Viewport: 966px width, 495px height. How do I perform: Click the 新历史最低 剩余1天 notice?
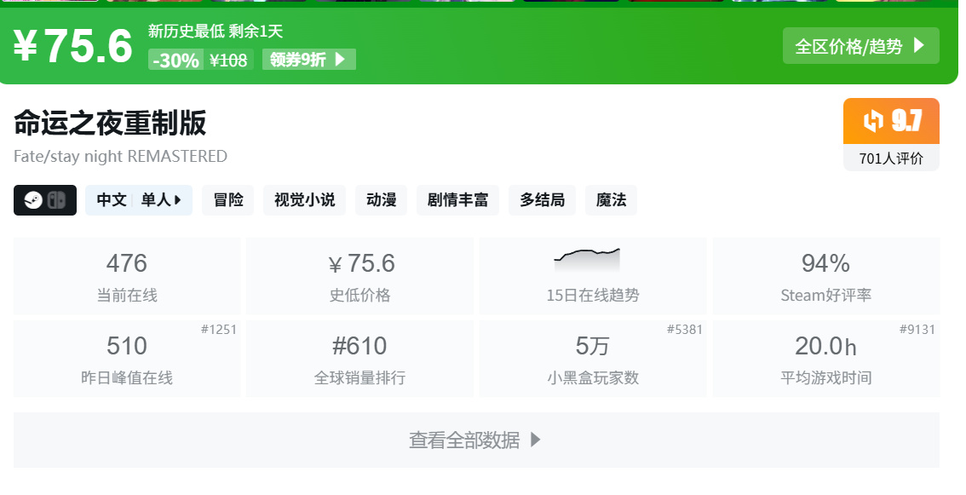(216, 31)
